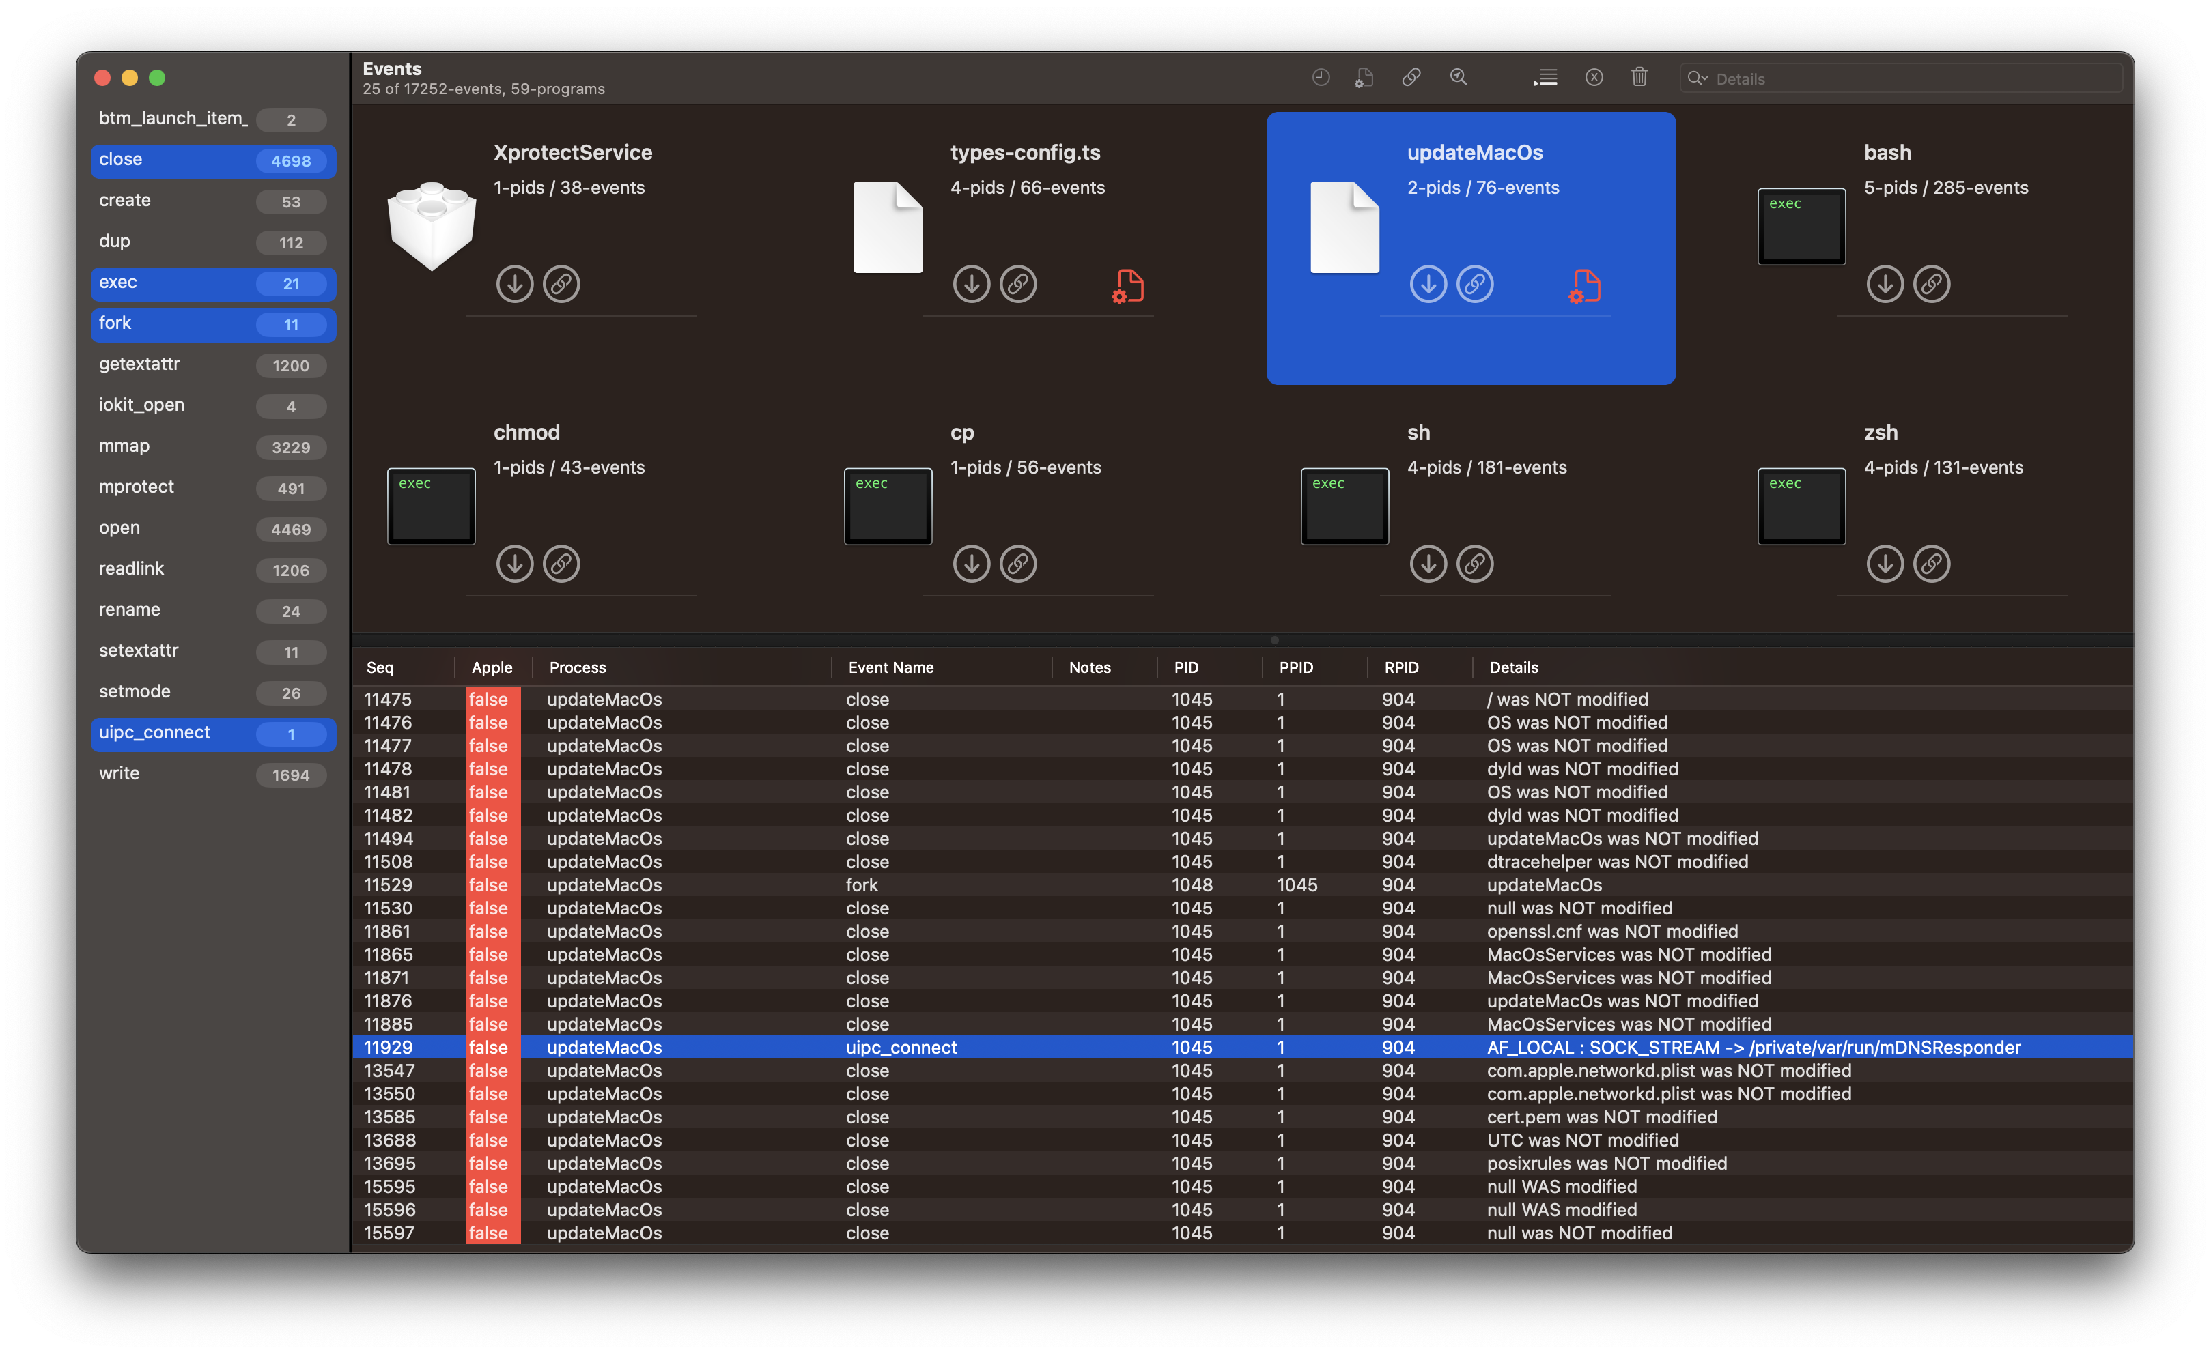Click link icon under bash card
The image size is (2211, 1354).
click(1932, 285)
